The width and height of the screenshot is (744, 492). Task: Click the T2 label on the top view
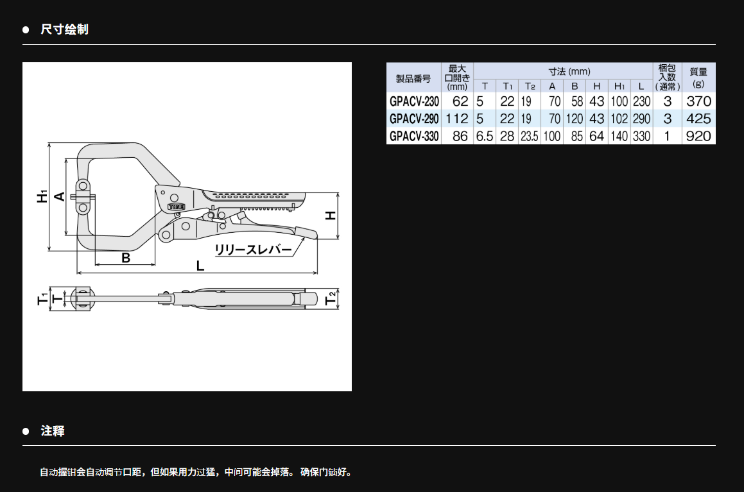pos(331,298)
